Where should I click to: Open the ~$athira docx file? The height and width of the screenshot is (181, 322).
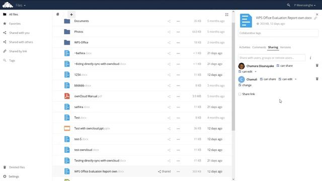(x=83, y=53)
